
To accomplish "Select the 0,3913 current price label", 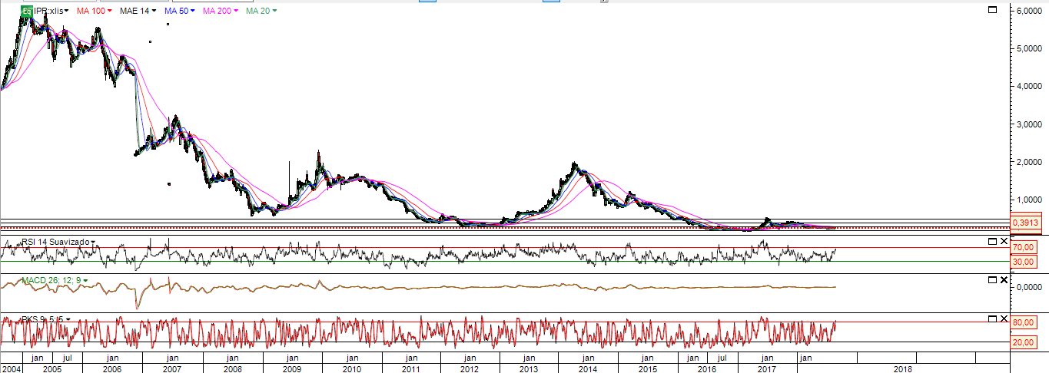I will (x=1026, y=223).
